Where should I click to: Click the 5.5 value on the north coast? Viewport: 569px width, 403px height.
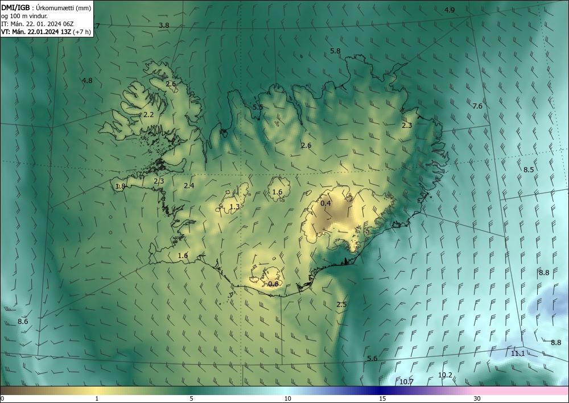[x=258, y=107]
